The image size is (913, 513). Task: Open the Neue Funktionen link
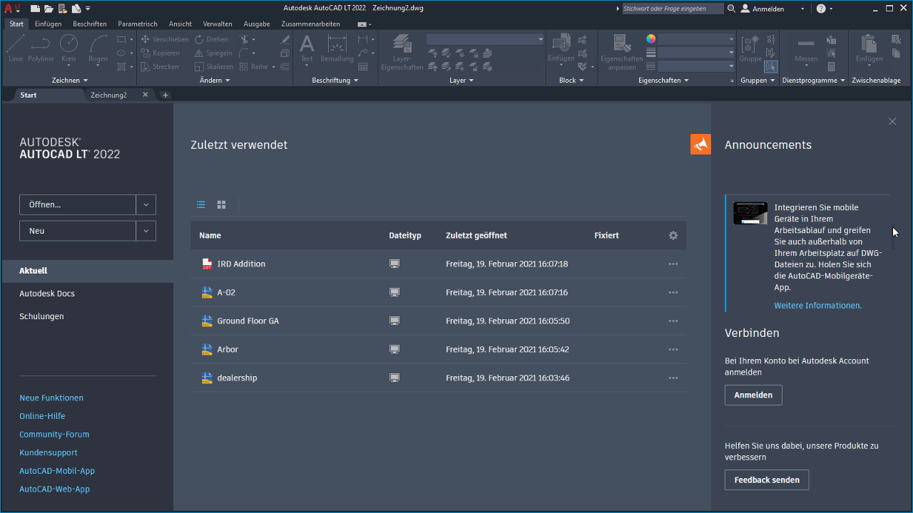[x=51, y=398]
